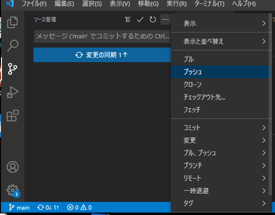Expand リモート submenu
Screen dimensions: 275x215
click(220, 178)
